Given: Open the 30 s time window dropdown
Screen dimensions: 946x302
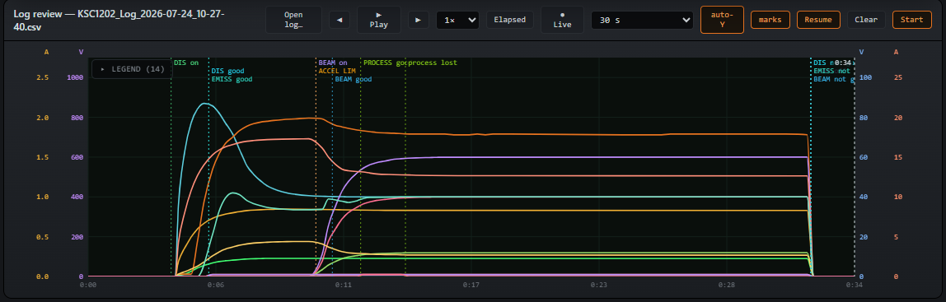Looking at the screenshot, I should pos(642,20).
